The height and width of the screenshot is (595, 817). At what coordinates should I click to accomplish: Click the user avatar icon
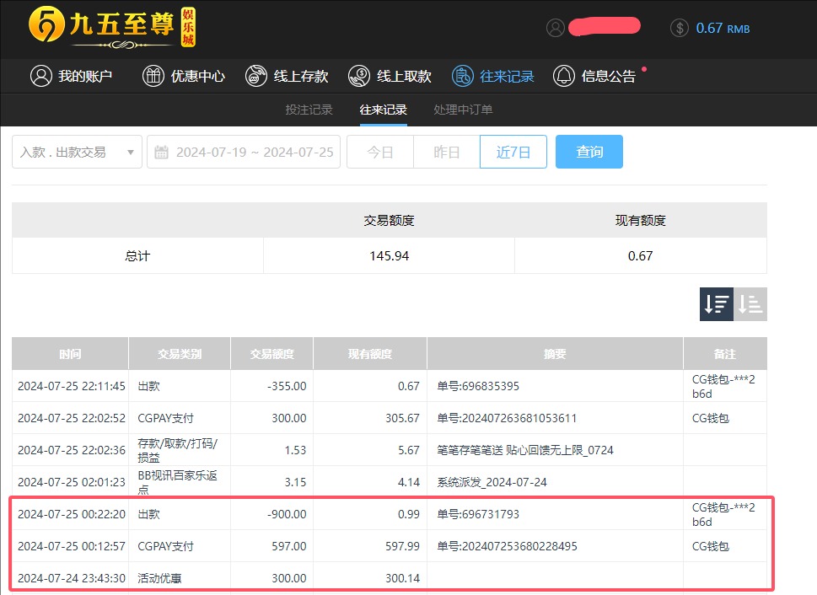tap(555, 28)
